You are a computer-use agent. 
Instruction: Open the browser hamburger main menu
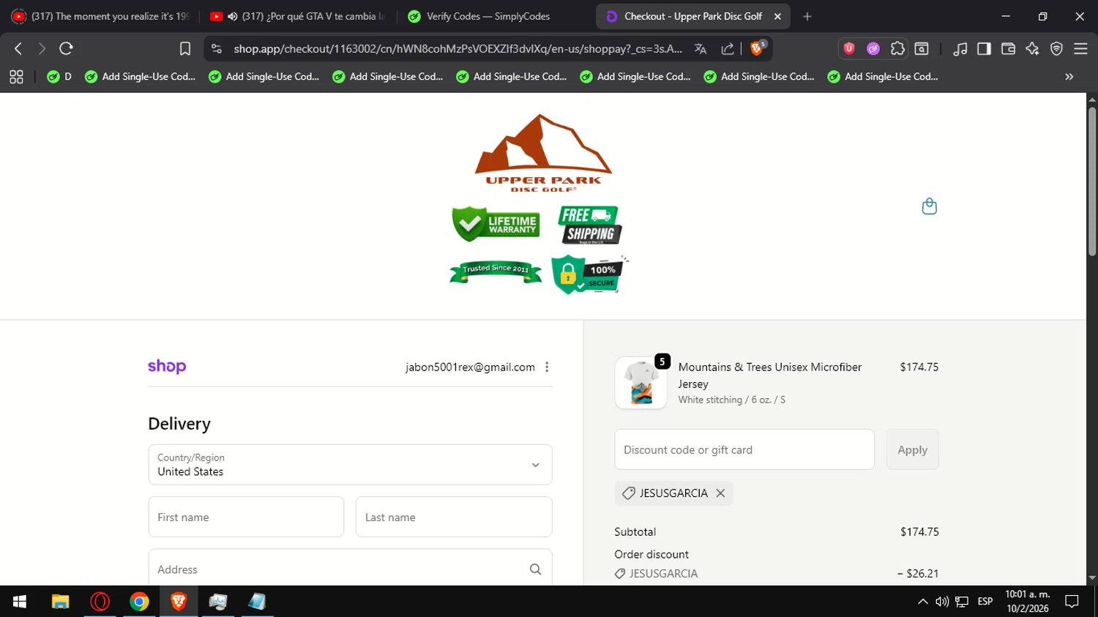tap(1080, 48)
